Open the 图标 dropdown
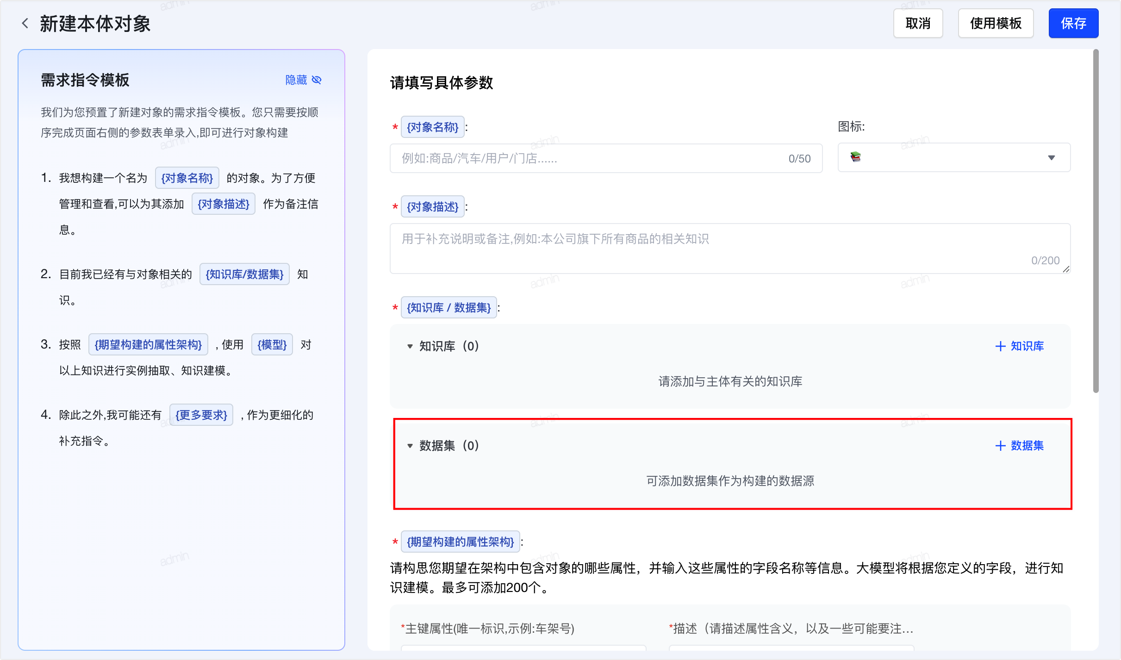 [954, 157]
